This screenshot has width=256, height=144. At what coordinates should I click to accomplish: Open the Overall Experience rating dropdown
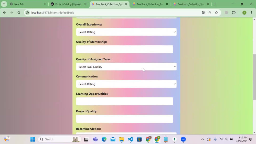pyautogui.click(x=126, y=32)
